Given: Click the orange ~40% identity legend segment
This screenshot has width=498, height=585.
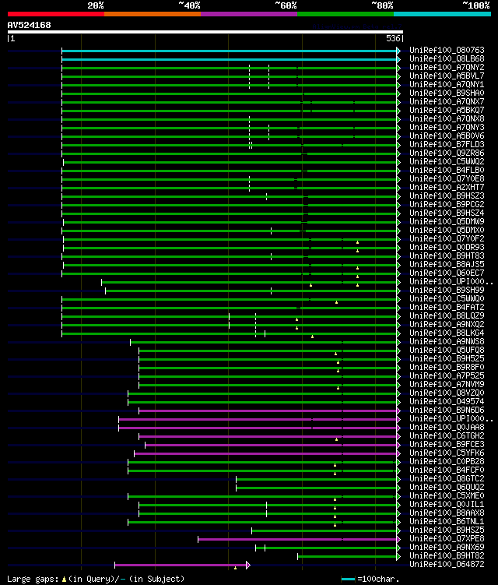Looking at the screenshot, I should (153, 14).
